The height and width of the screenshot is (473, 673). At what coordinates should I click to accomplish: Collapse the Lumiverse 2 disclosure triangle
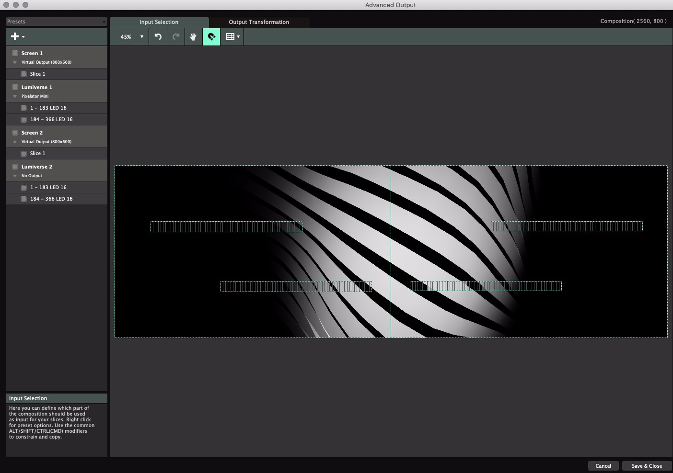pos(15,176)
